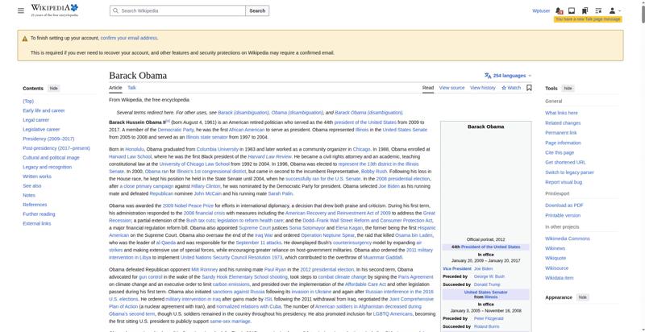The height and width of the screenshot is (332, 645).
Task: Click Download as PDF
Action: (x=564, y=205)
